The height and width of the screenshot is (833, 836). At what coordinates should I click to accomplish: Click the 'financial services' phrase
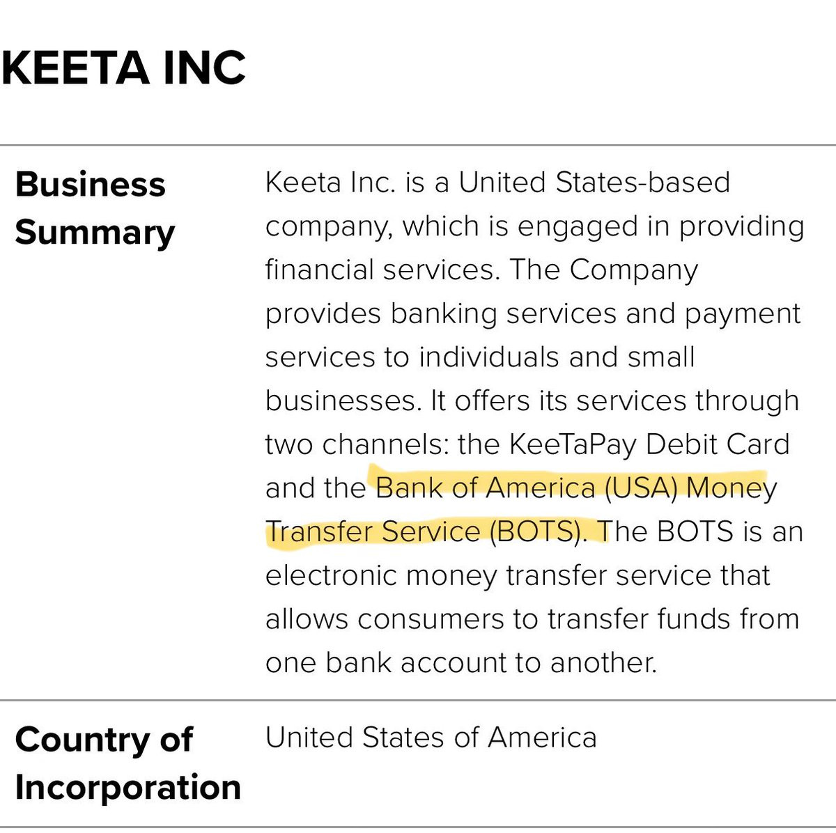click(382, 270)
